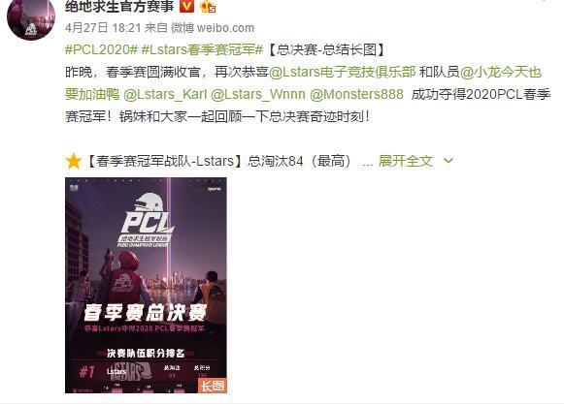
Task: Open the #PCL2020# hashtag topic
Action: tap(101, 49)
